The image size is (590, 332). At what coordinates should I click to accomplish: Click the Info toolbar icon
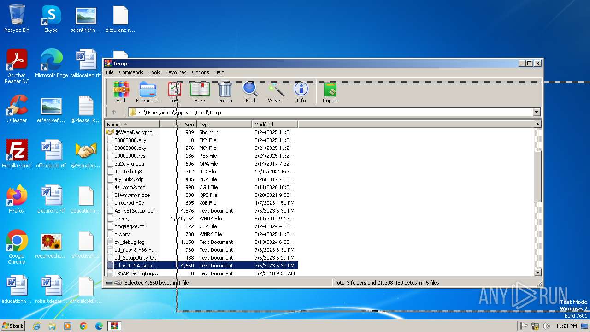301,92
